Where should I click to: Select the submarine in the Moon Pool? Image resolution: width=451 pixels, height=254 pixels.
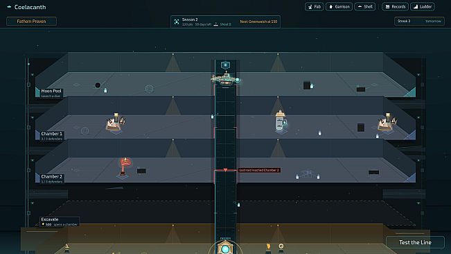point(225,78)
